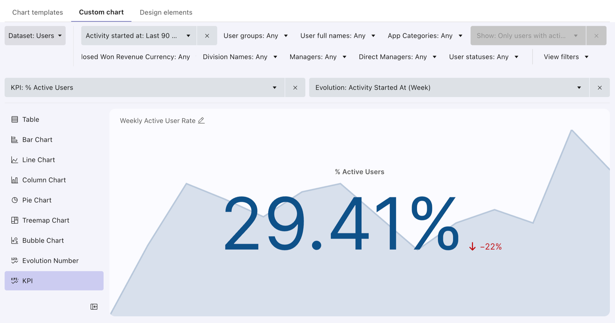The width and height of the screenshot is (615, 323).
Task: Open the Closed Won Revenue Currency filter
Action: [136, 57]
